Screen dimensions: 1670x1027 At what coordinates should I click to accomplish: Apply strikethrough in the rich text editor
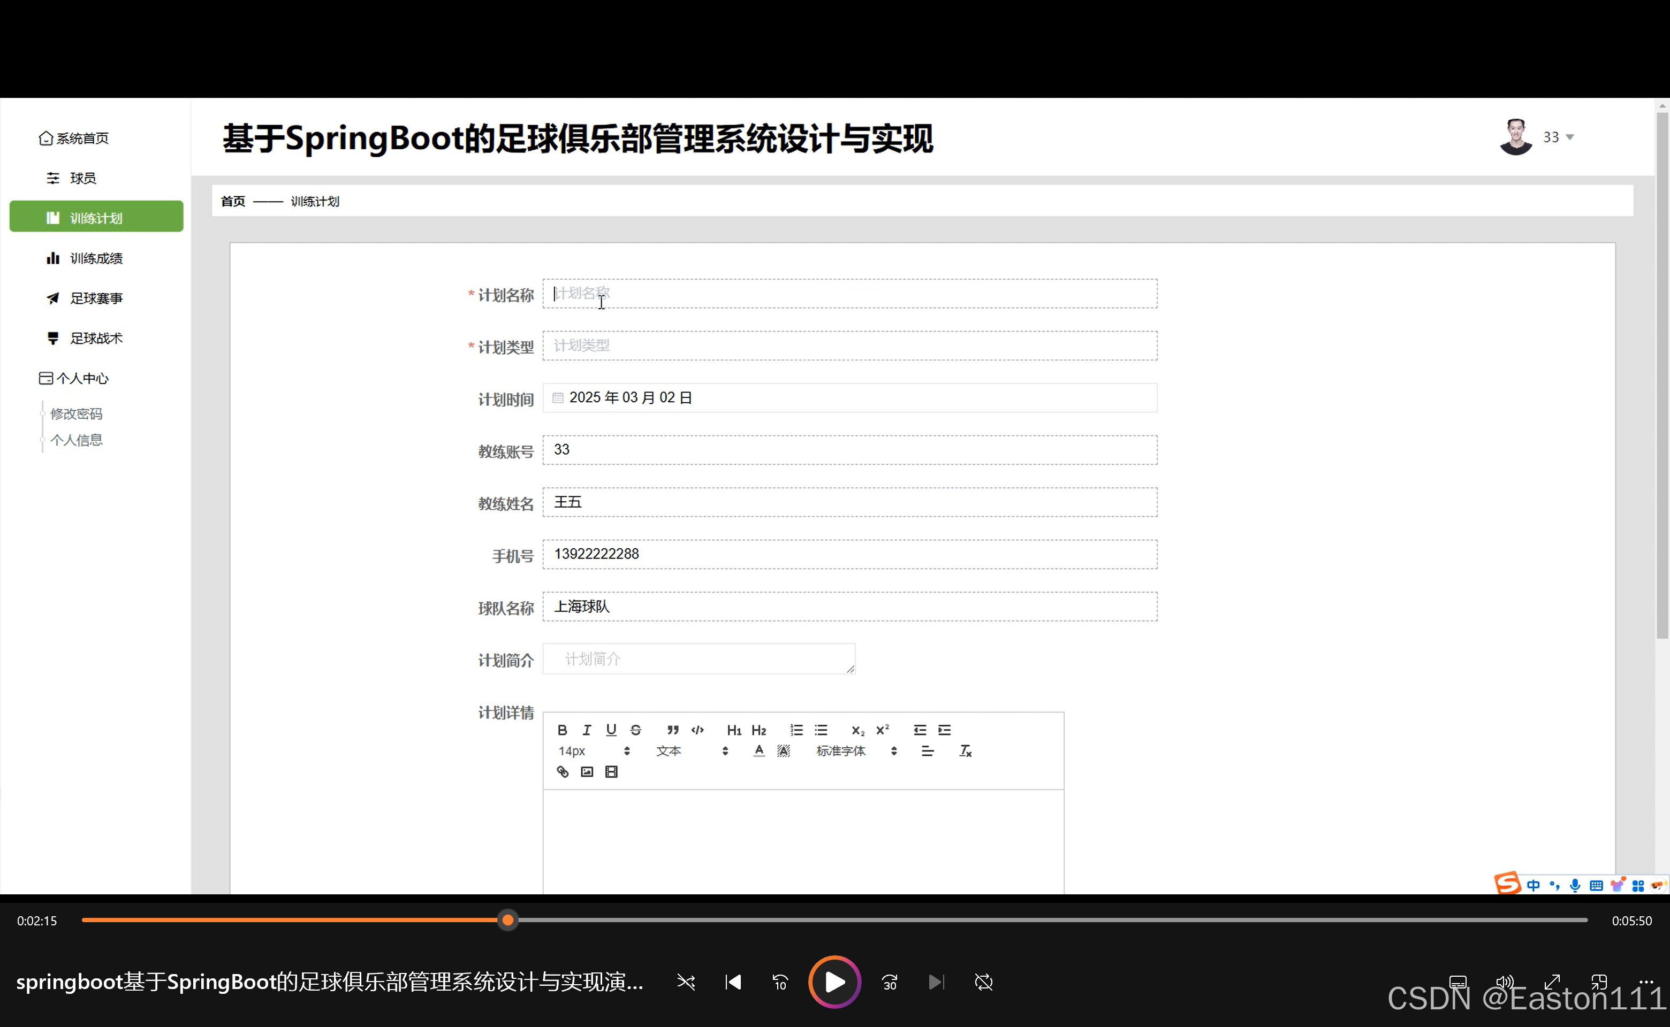[x=635, y=730]
